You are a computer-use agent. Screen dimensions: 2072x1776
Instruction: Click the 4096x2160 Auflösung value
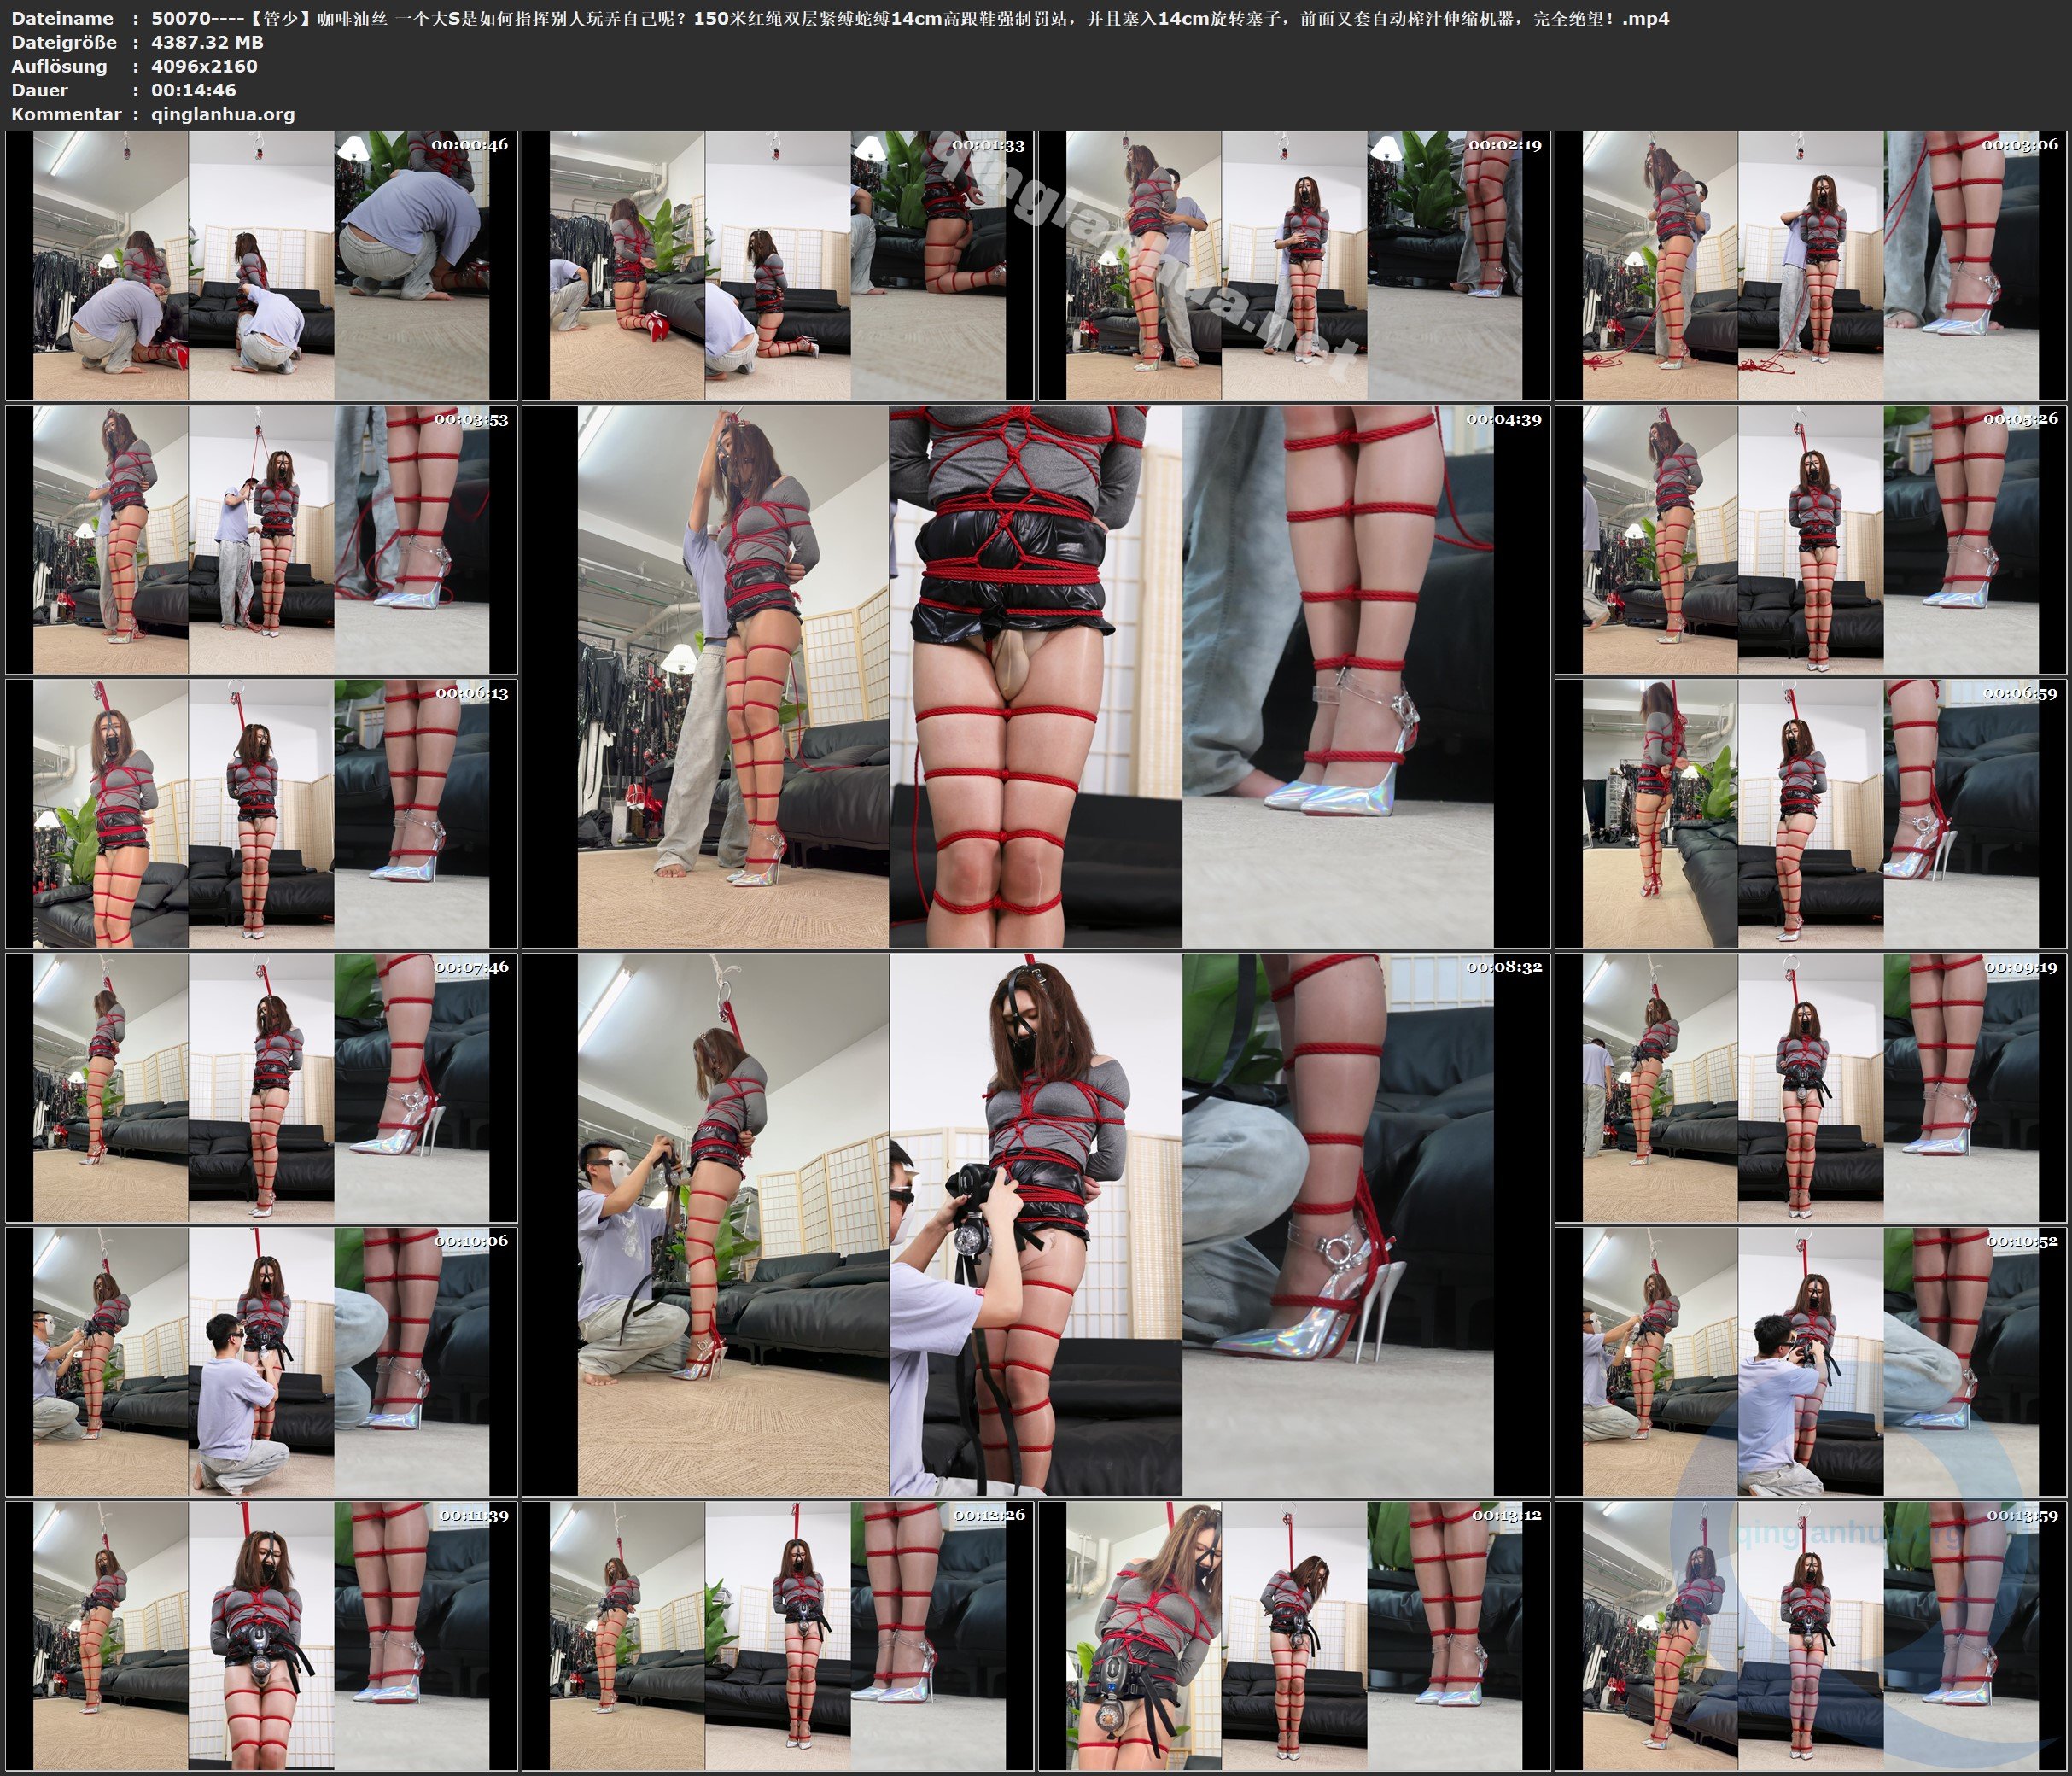(204, 66)
